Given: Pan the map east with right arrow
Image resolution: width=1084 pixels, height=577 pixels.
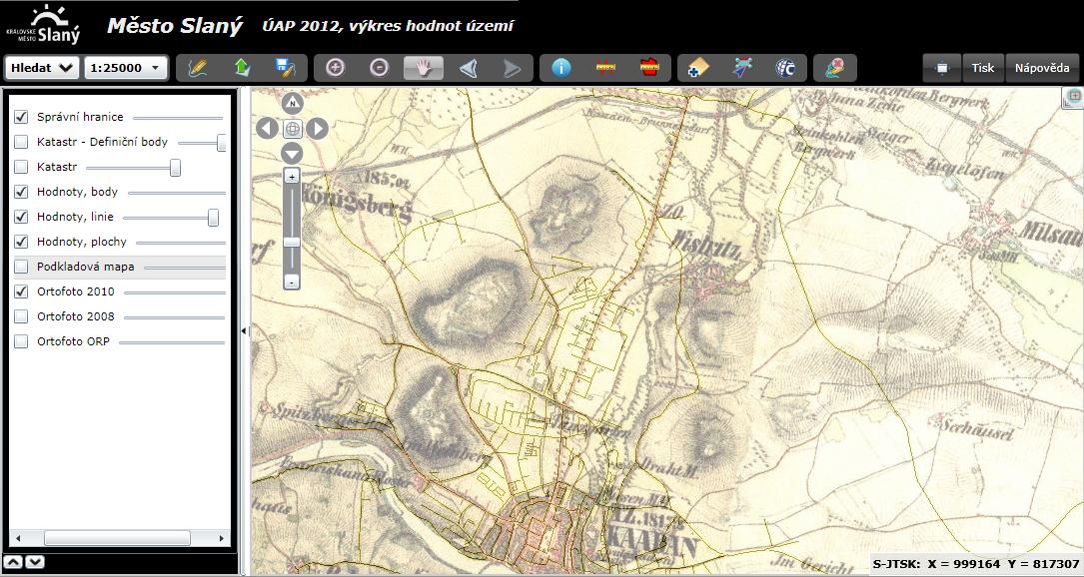Looking at the screenshot, I should click(318, 129).
